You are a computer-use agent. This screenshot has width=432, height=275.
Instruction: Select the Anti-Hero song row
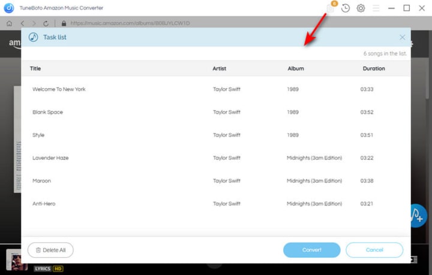pos(216,204)
